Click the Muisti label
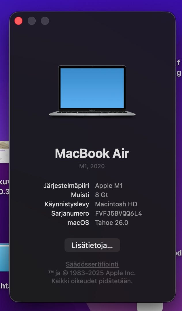The width and height of the screenshot is (182, 311). (80, 195)
